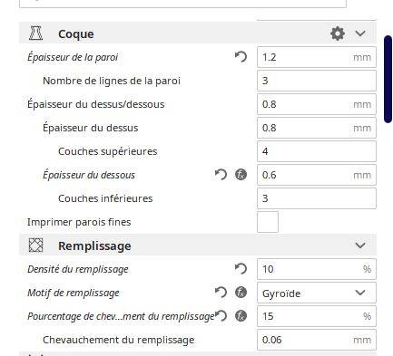Click the vertical scrollbar handle
The image size is (393, 356).
coord(388,79)
